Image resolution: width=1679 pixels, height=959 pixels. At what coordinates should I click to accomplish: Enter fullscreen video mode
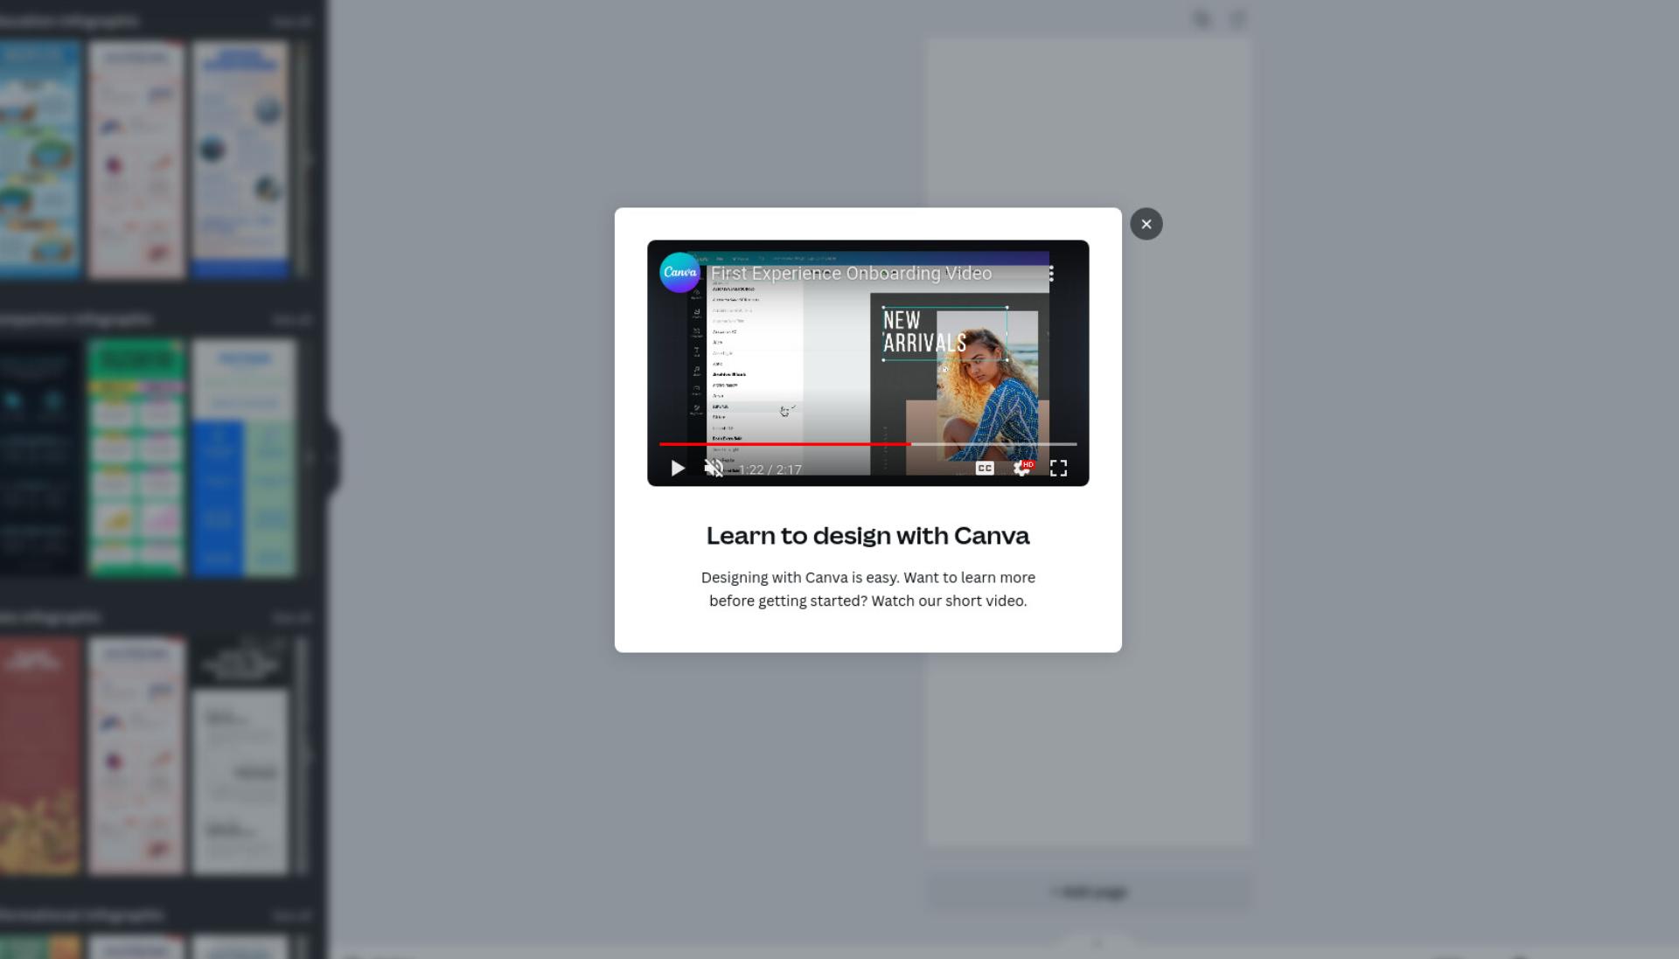click(x=1058, y=469)
